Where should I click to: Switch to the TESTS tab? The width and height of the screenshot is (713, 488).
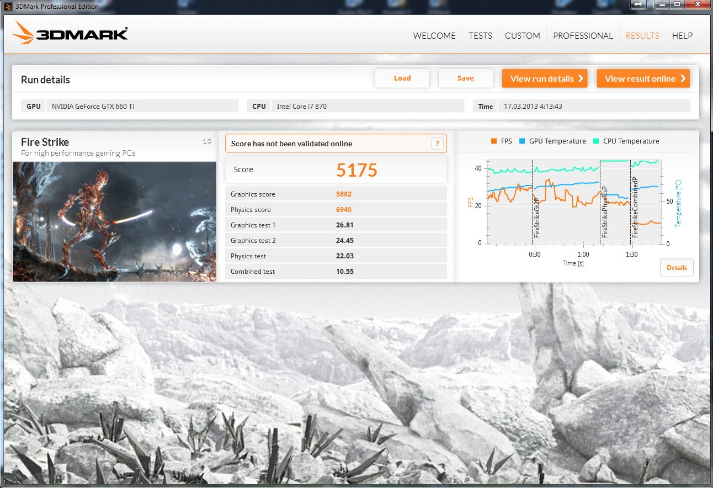pyautogui.click(x=480, y=35)
